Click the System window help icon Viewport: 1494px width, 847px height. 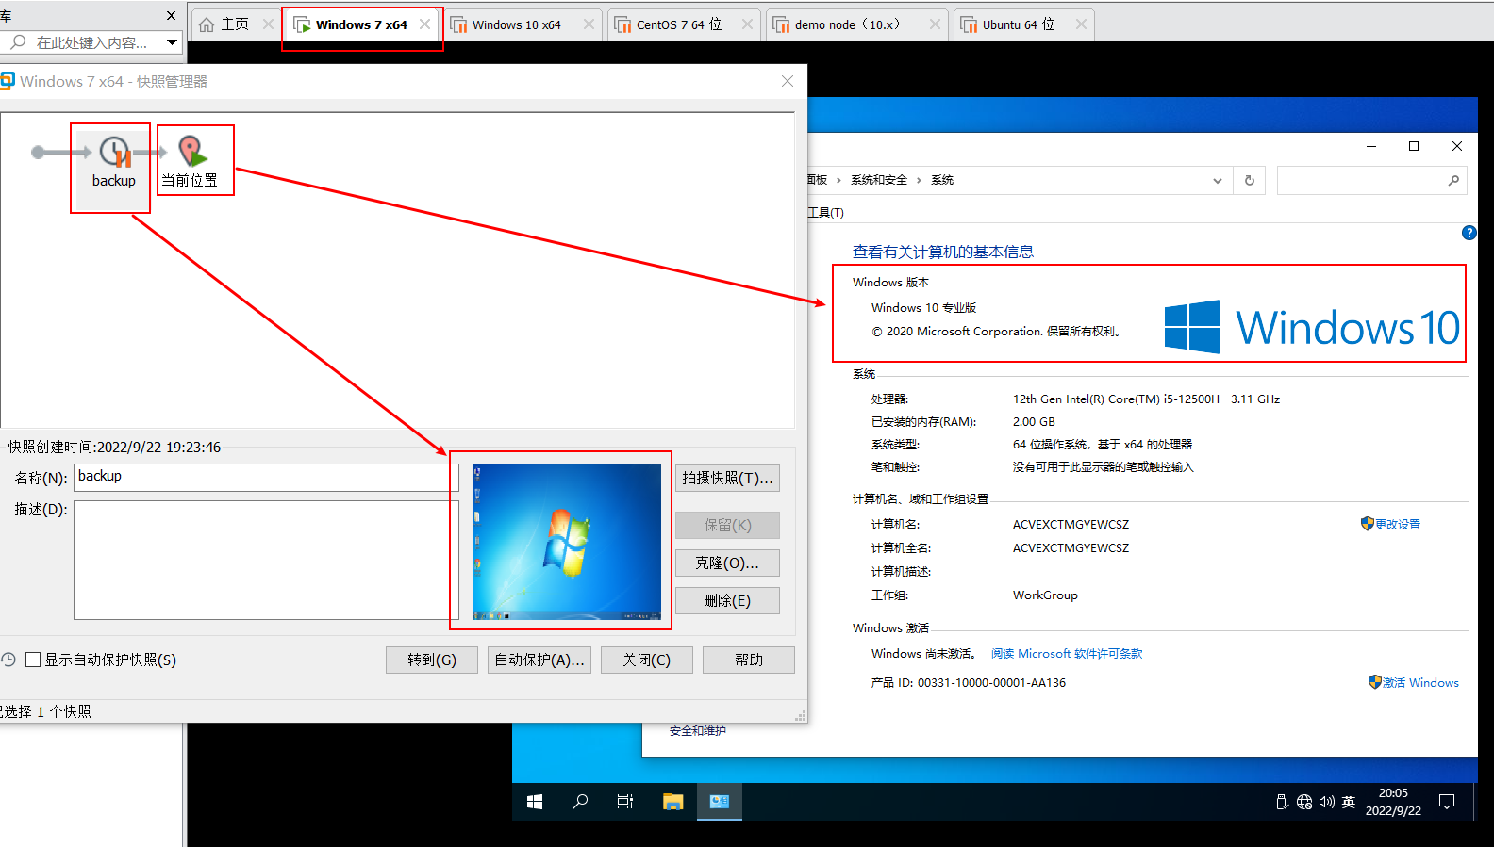point(1469,233)
